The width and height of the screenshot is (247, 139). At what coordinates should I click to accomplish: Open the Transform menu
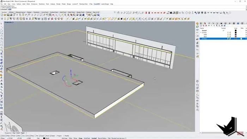click(42, 4)
